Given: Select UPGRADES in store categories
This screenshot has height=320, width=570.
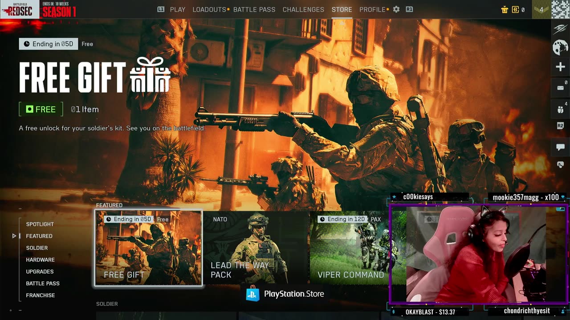Looking at the screenshot, I should point(40,272).
